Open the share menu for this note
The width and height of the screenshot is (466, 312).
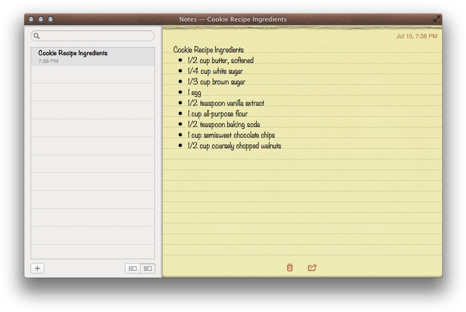coord(312,267)
